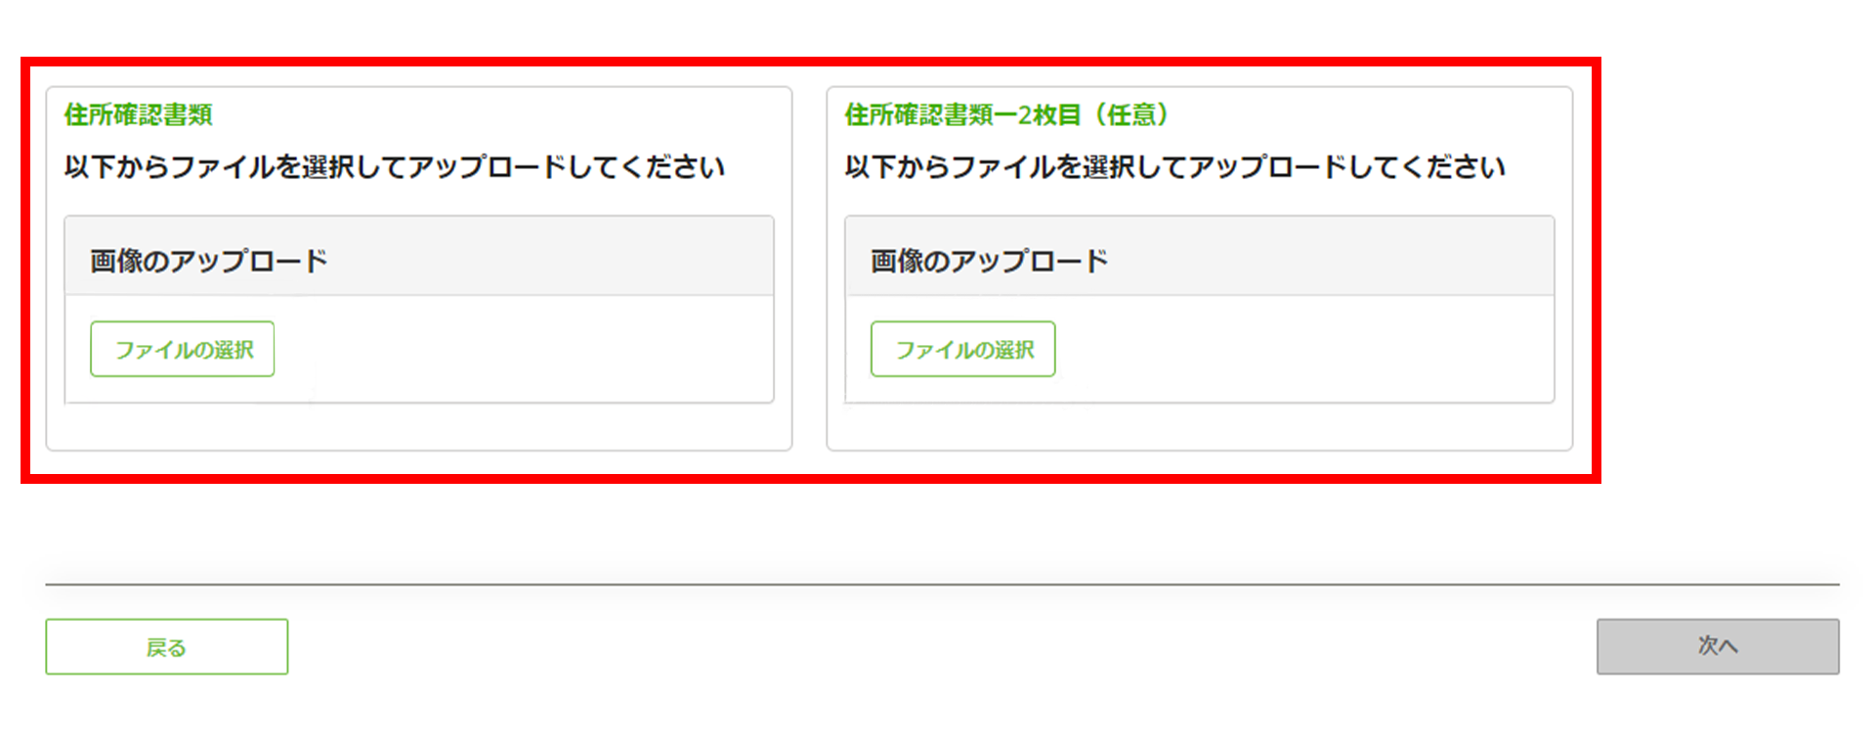Click the blank strip below the left upload panel

[x=418, y=427]
